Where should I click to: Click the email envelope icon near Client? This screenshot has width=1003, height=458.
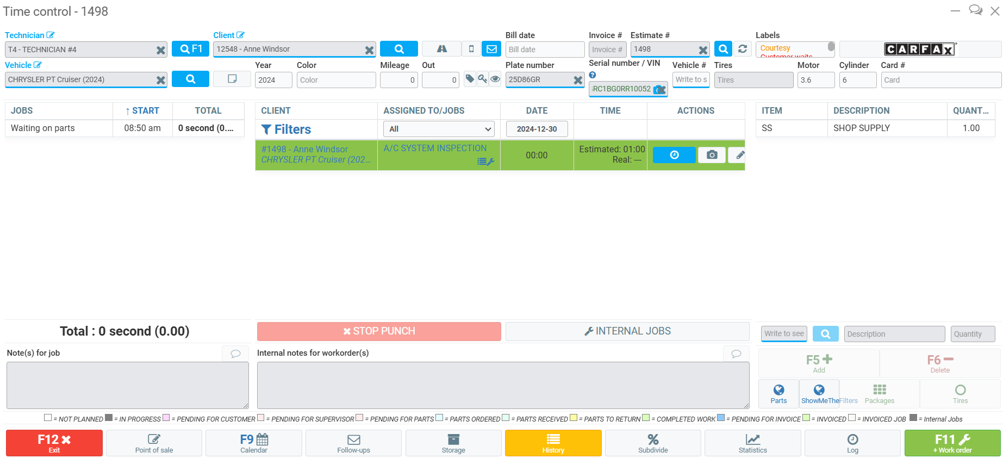point(491,49)
